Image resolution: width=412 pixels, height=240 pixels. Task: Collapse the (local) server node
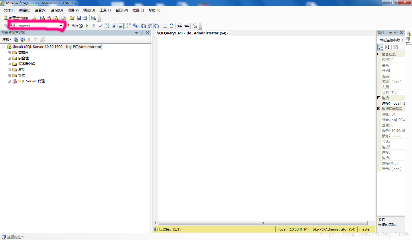point(4,47)
